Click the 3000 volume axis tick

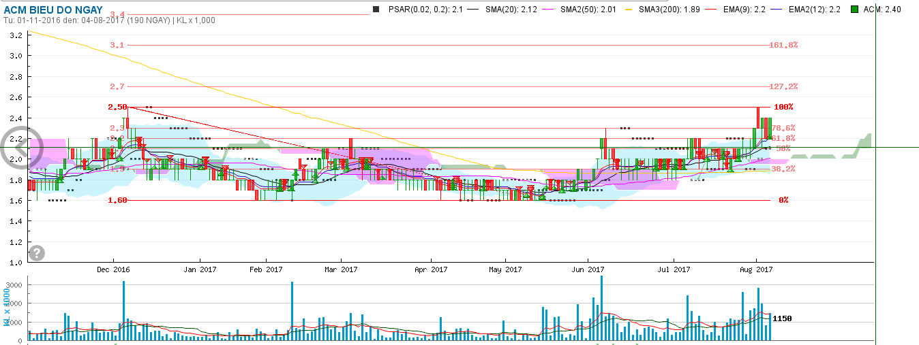click(x=15, y=284)
